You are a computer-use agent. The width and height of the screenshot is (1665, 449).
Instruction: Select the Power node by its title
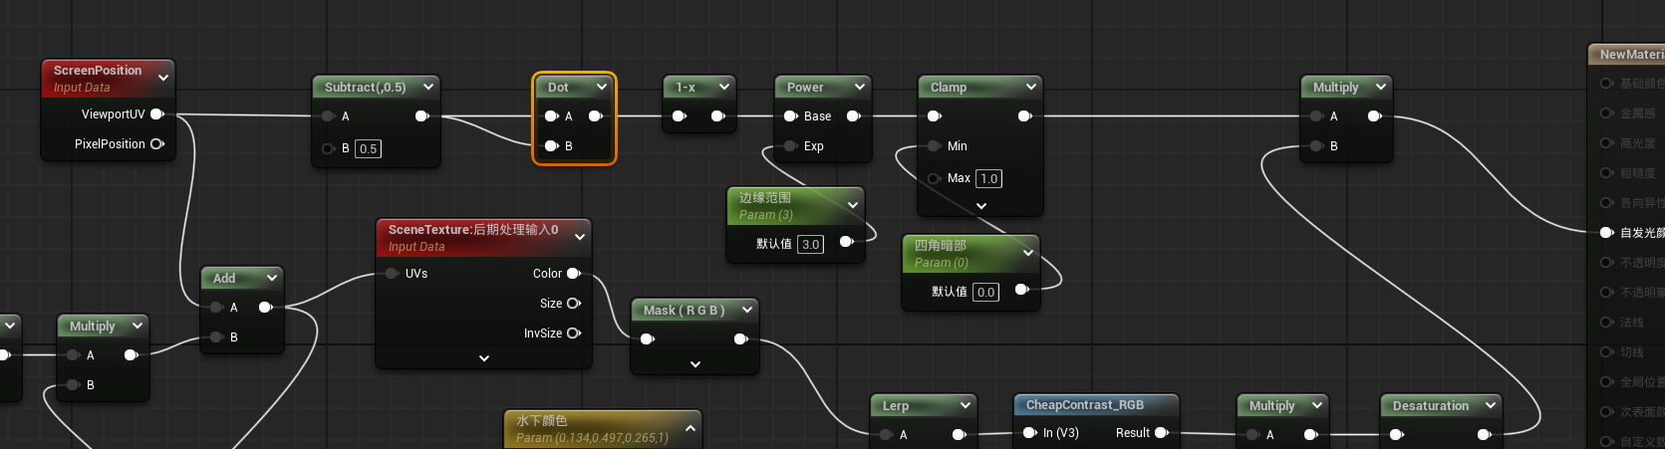point(805,88)
